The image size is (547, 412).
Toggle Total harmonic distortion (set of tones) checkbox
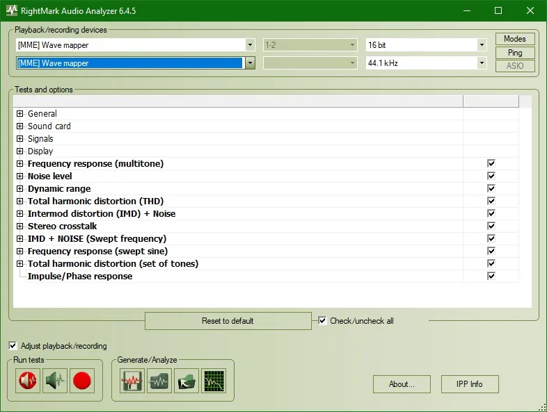click(491, 263)
